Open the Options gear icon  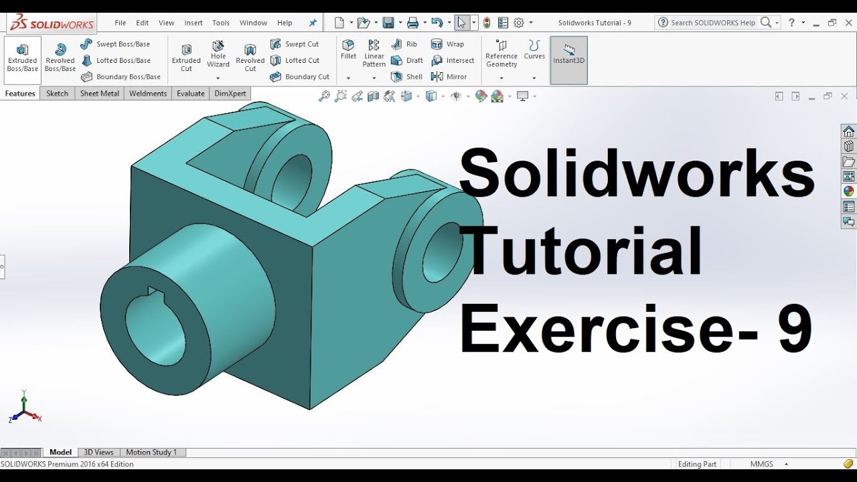click(519, 23)
